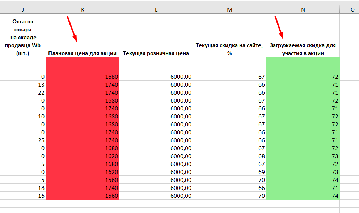The height and width of the screenshot is (213, 359).
Task: Select column O header
Action: (x=352, y=10)
